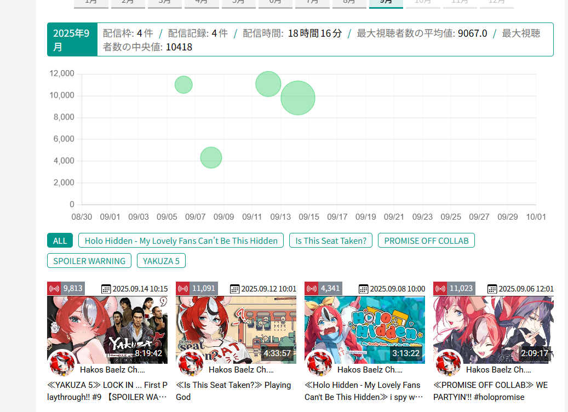Click the chart bubble near 09/12
The height and width of the screenshot is (412, 568).
pos(268,84)
